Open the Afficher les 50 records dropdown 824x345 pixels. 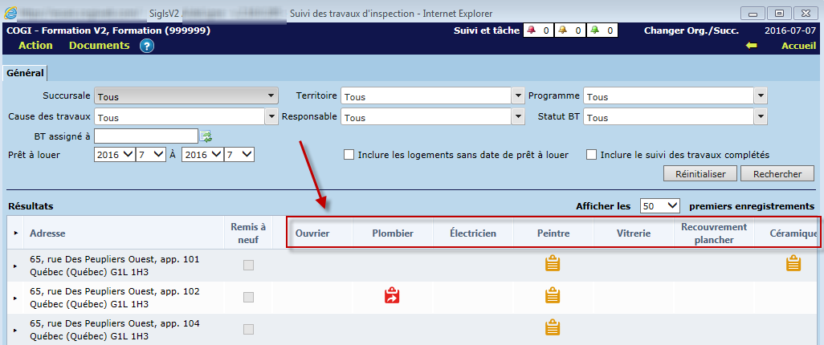660,205
